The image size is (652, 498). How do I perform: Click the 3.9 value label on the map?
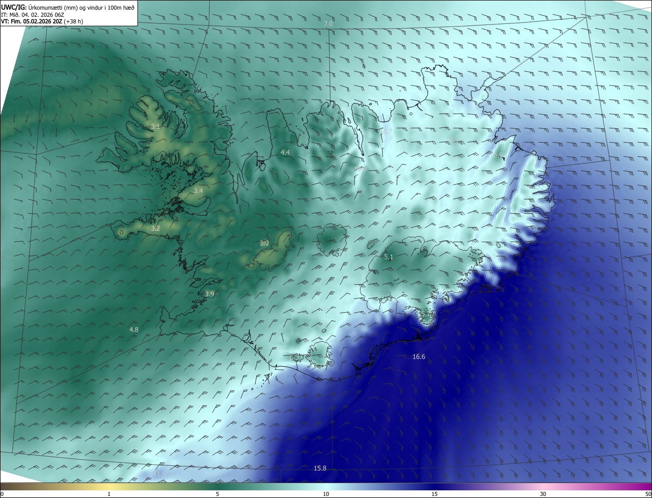pyautogui.click(x=209, y=294)
